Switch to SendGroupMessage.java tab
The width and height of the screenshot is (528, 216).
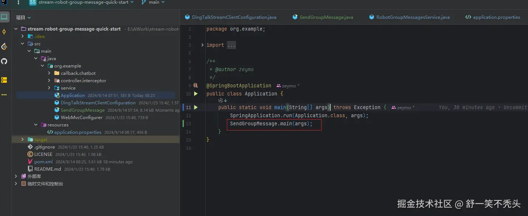coord(323,17)
